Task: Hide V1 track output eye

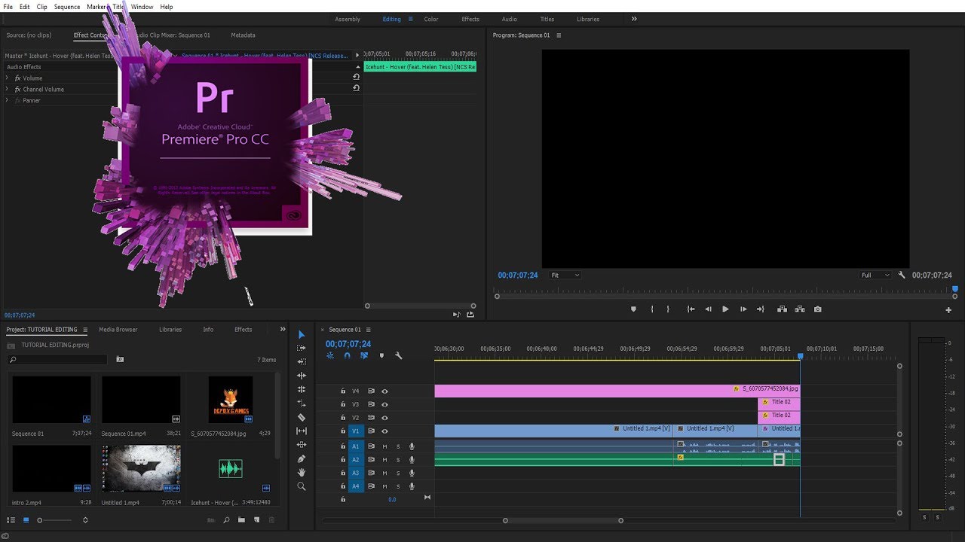Action: (384, 431)
